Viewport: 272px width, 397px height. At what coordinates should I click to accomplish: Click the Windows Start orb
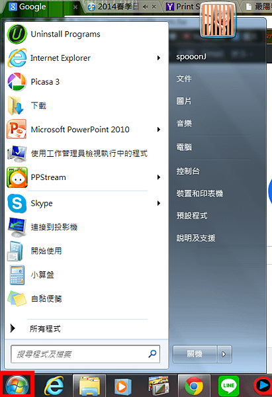[x=17, y=385]
